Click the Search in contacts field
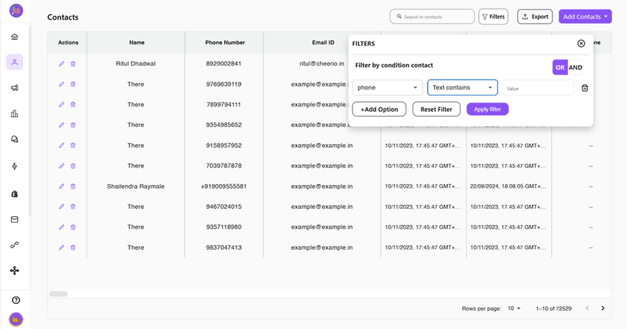The height and width of the screenshot is (329, 627). 432,17
